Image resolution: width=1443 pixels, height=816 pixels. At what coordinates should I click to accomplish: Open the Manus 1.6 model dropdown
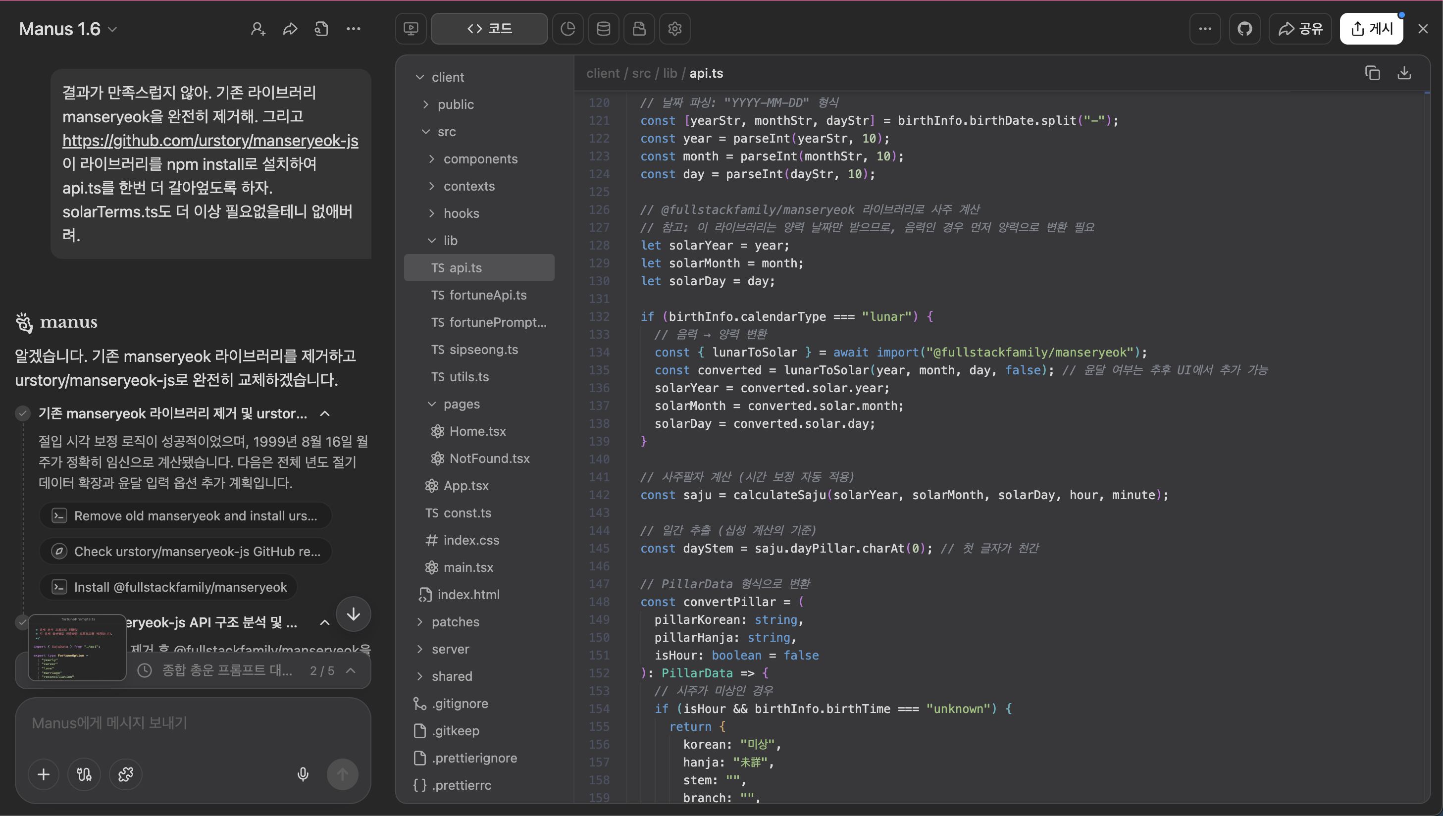click(68, 29)
